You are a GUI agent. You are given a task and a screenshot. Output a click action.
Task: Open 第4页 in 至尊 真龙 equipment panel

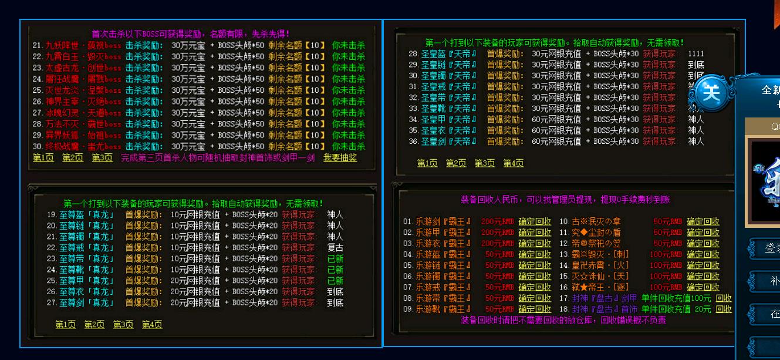(152, 325)
